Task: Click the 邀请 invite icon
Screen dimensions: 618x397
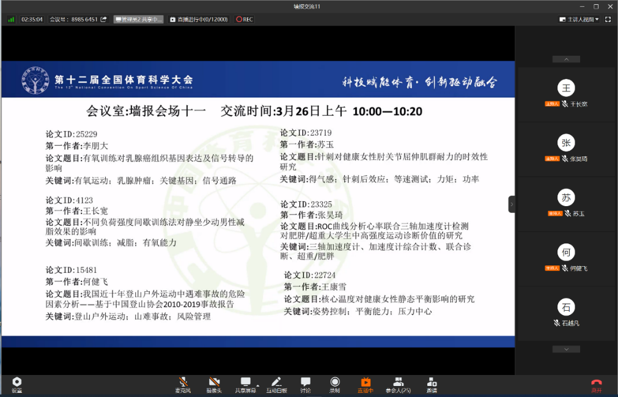Action: (x=432, y=384)
